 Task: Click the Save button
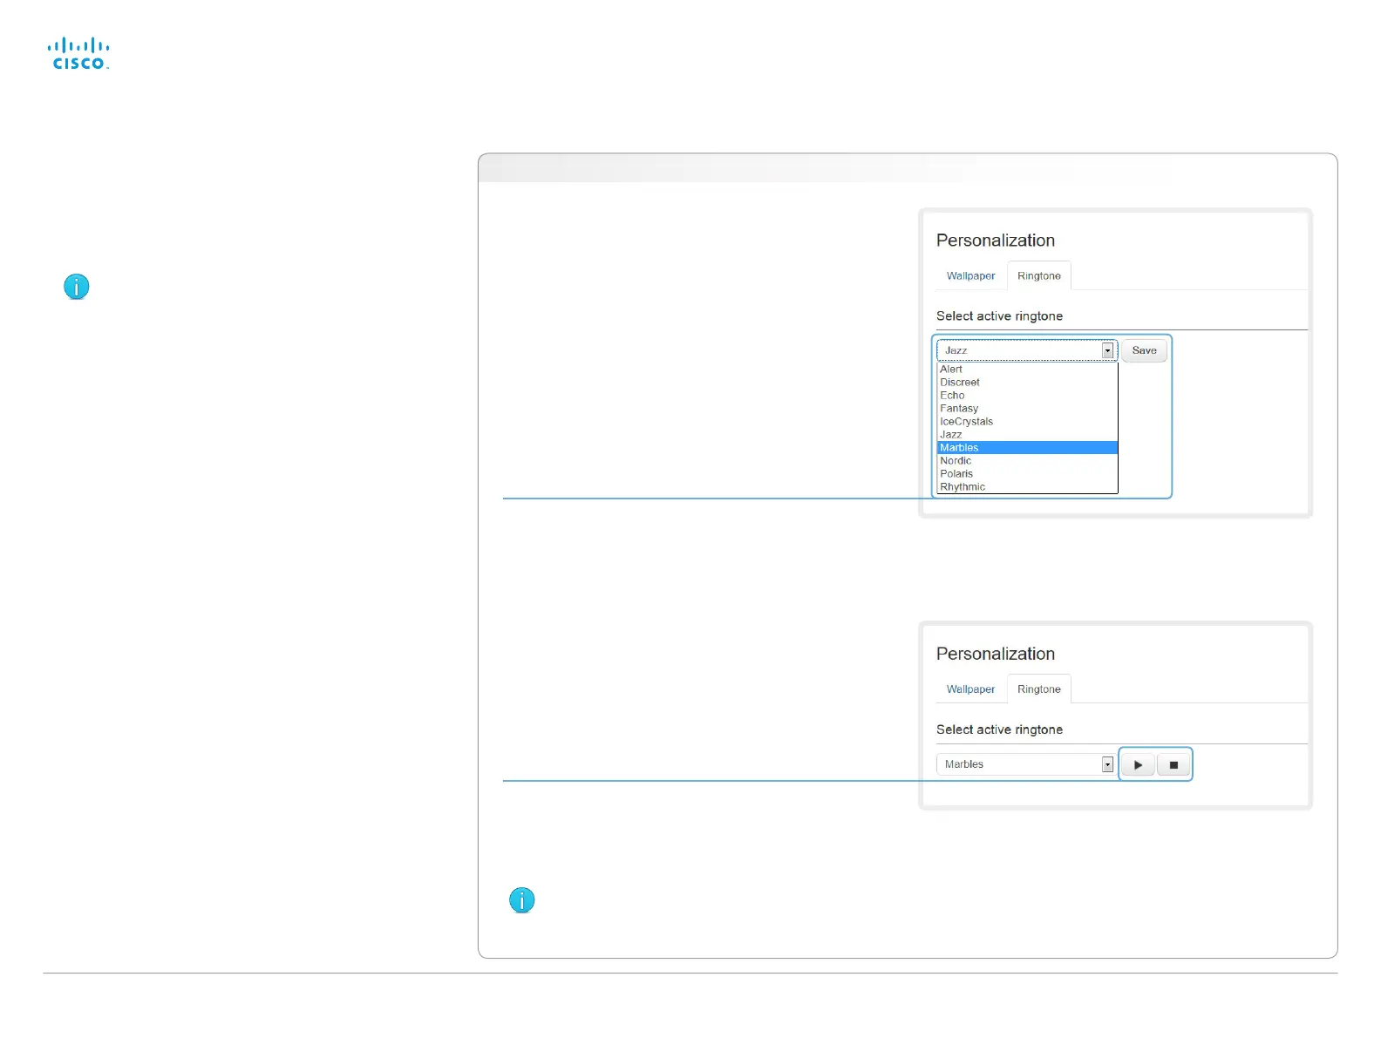[1144, 350]
